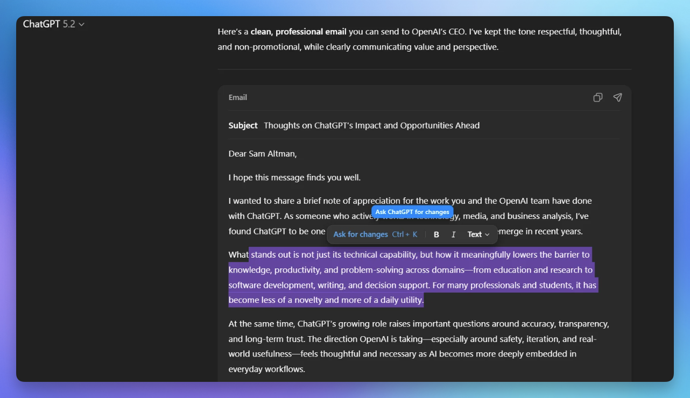Copy the email draft using the copy icon
Screen dimensions: 690x398
tap(597, 97)
